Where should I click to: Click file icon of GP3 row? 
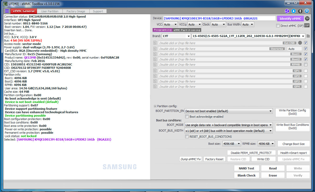coord(154,81)
